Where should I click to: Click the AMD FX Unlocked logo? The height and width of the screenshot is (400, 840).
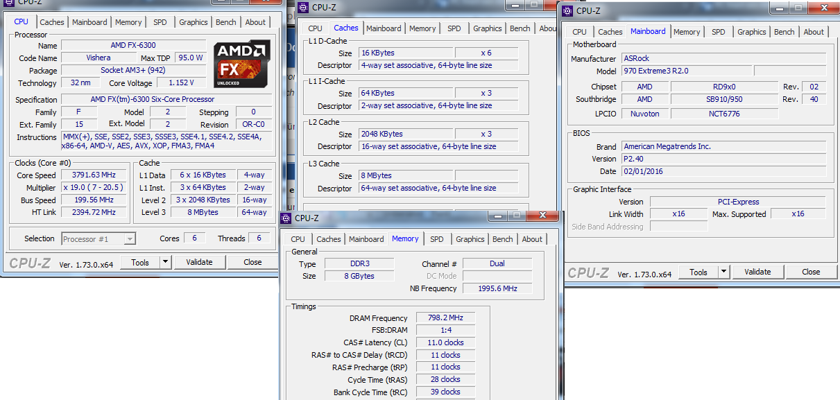click(x=241, y=63)
